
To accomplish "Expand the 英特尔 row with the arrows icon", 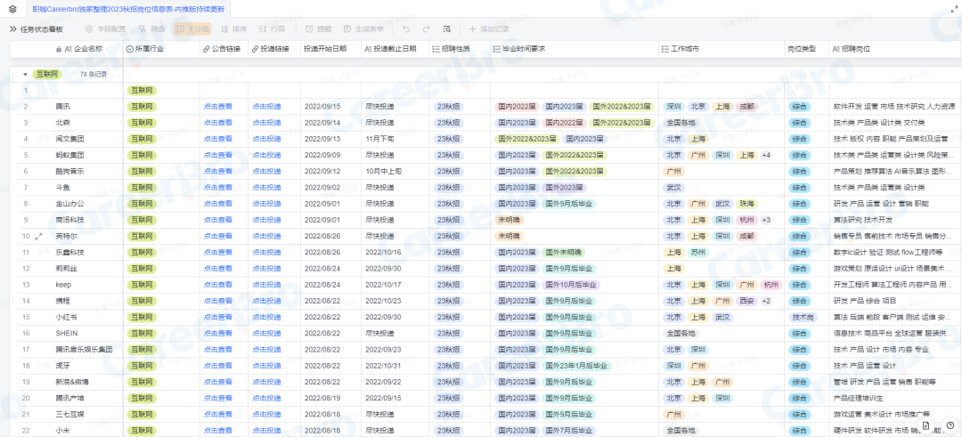I will pyautogui.click(x=38, y=236).
